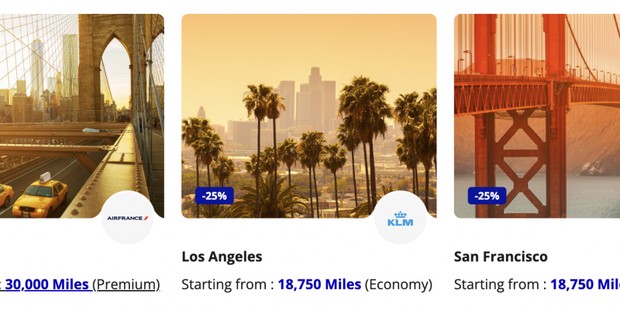The image size is (620, 310).
Task: Click 18,750 Miles under San Francisco
Action: 585,284
